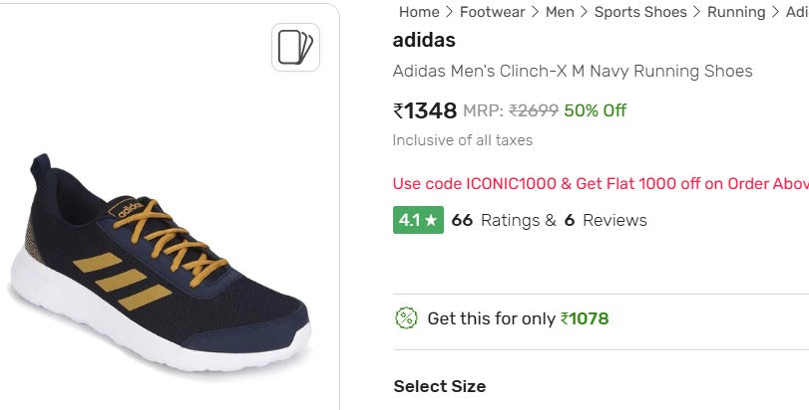Click the adidas brand name heading
The width and height of the screenshot is (809, 410).
click(x=424, y=41)
